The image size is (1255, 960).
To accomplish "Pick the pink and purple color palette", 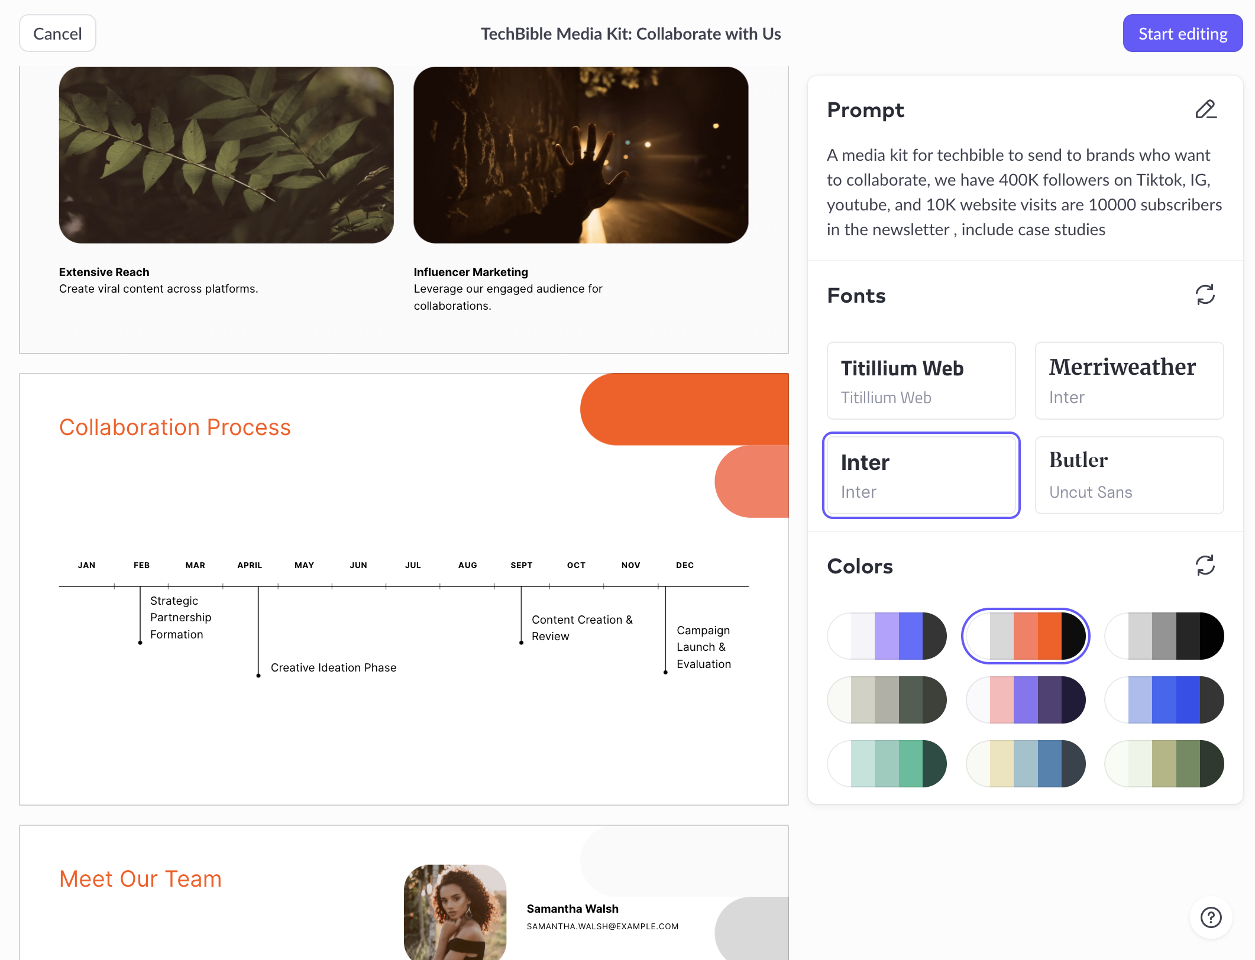I will tap(1026, 700).
